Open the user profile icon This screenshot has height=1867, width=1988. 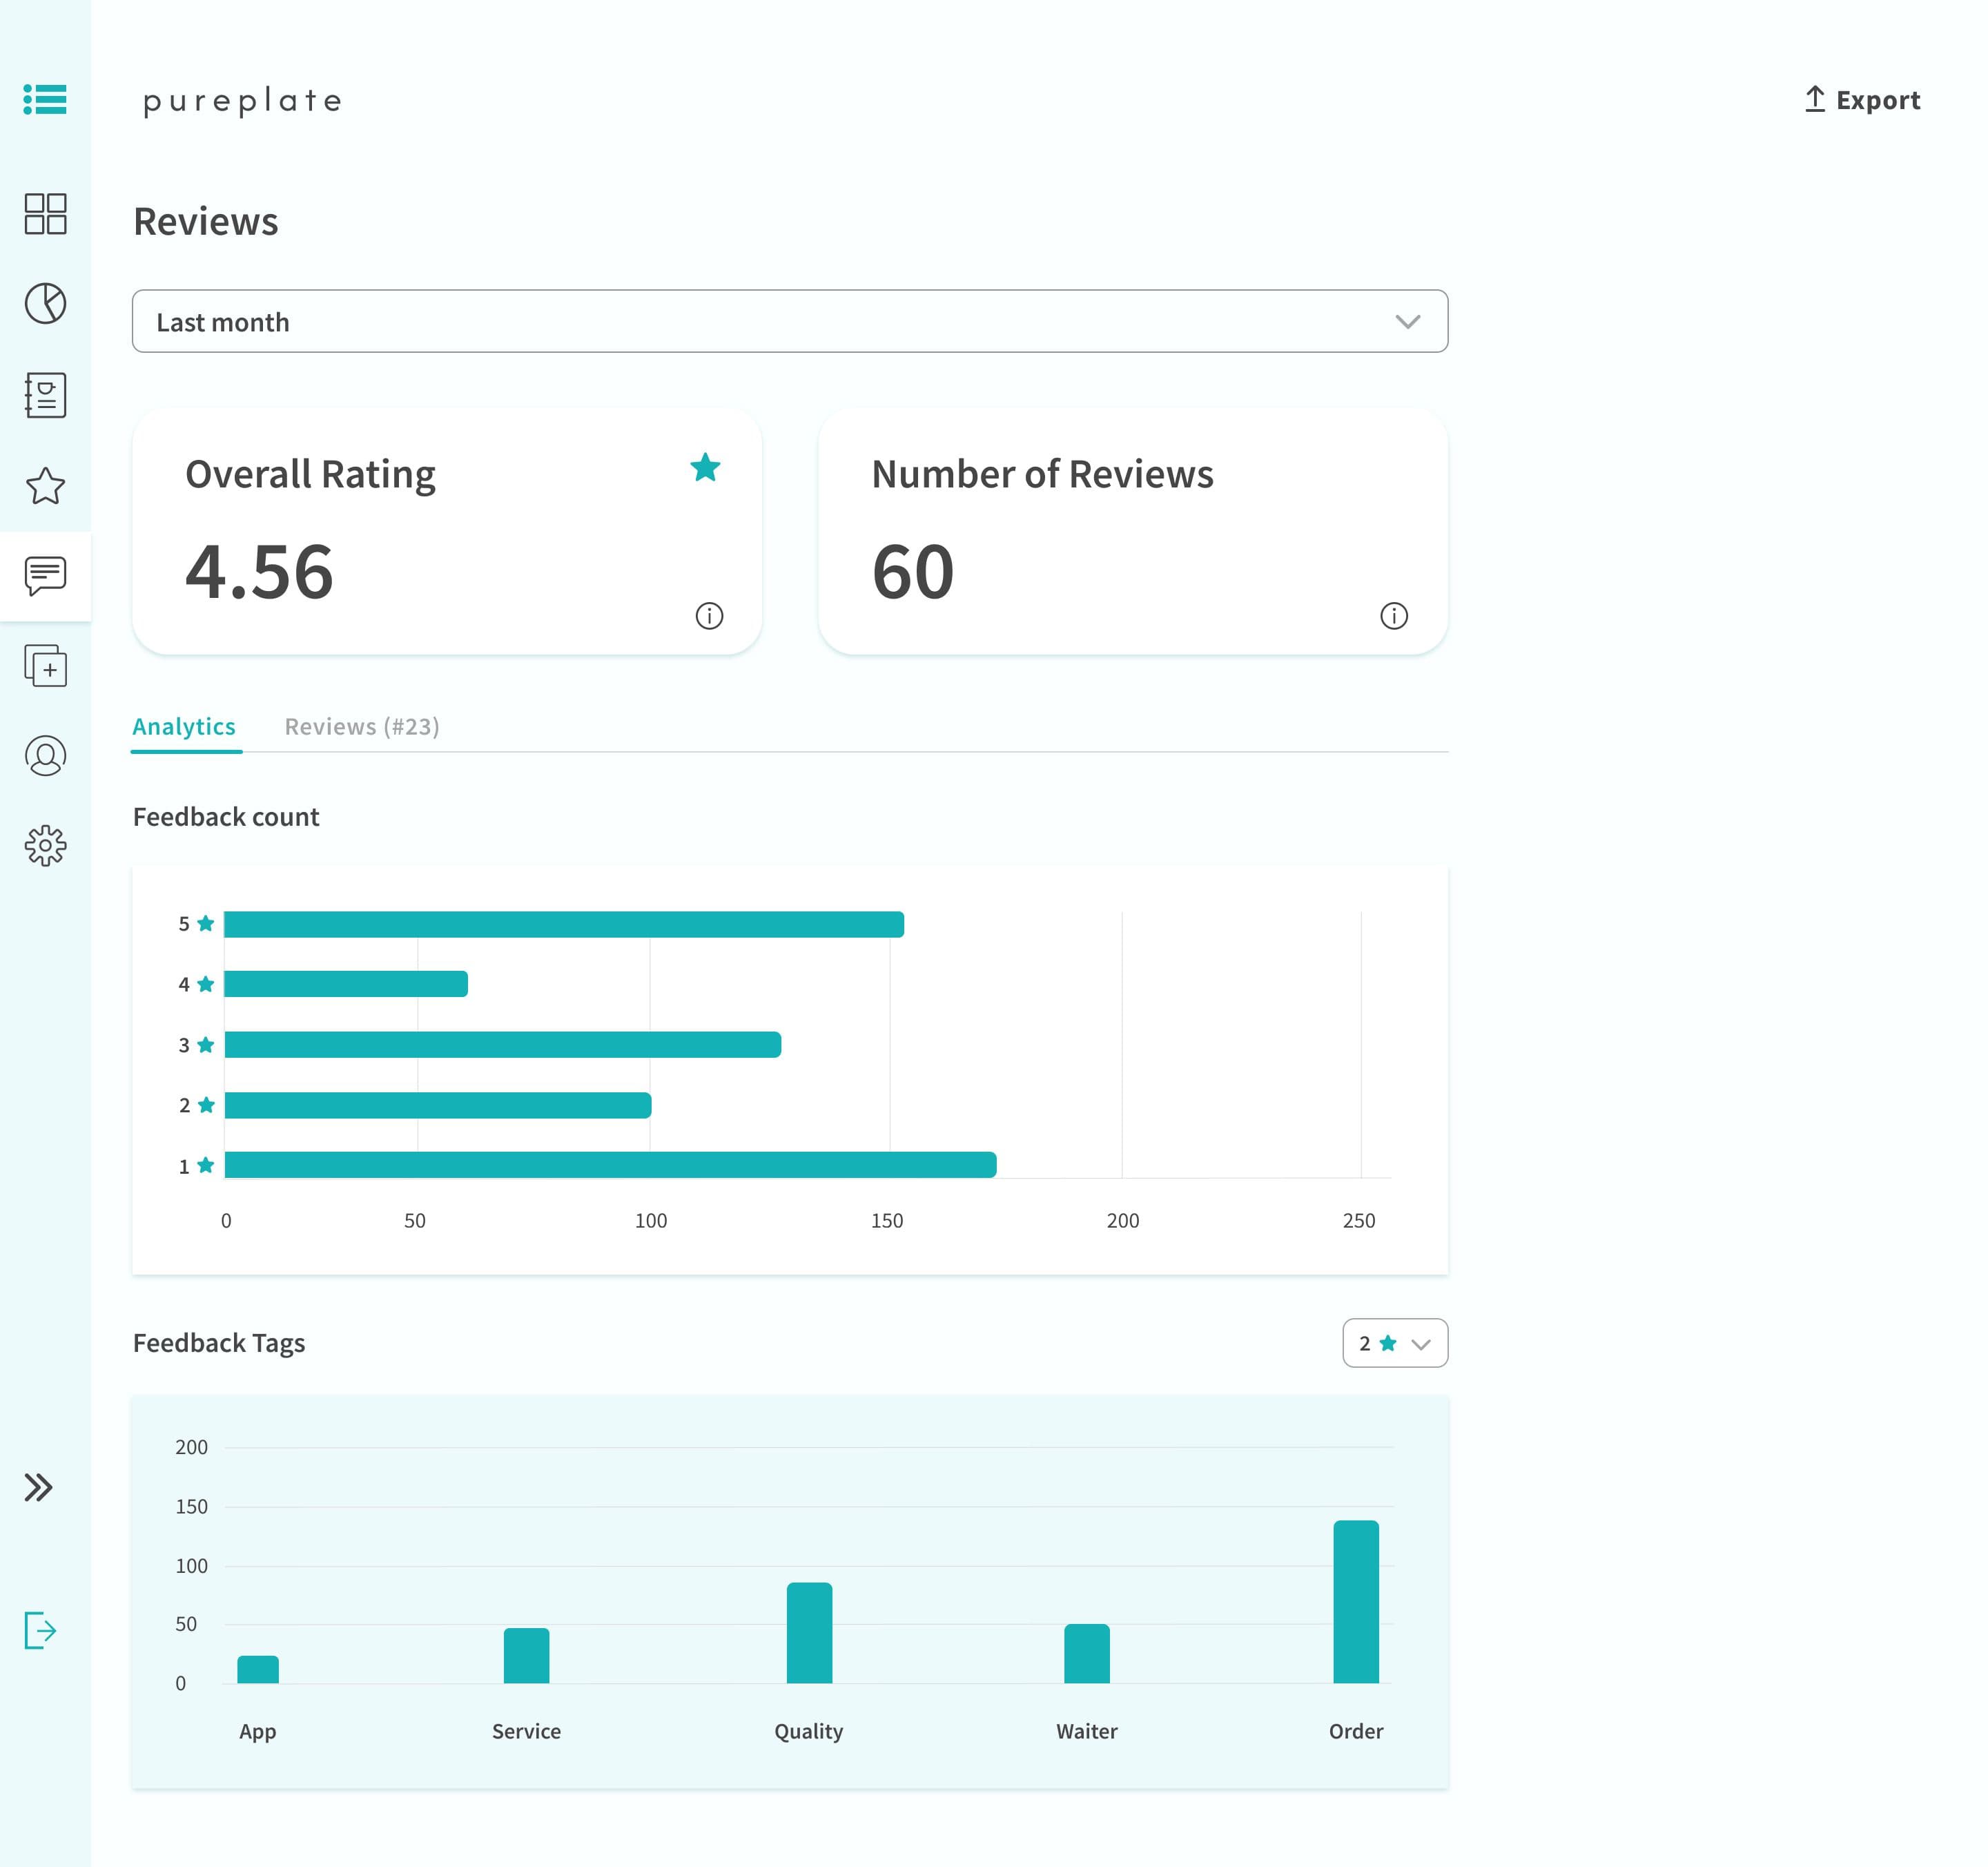coord(45,756)
